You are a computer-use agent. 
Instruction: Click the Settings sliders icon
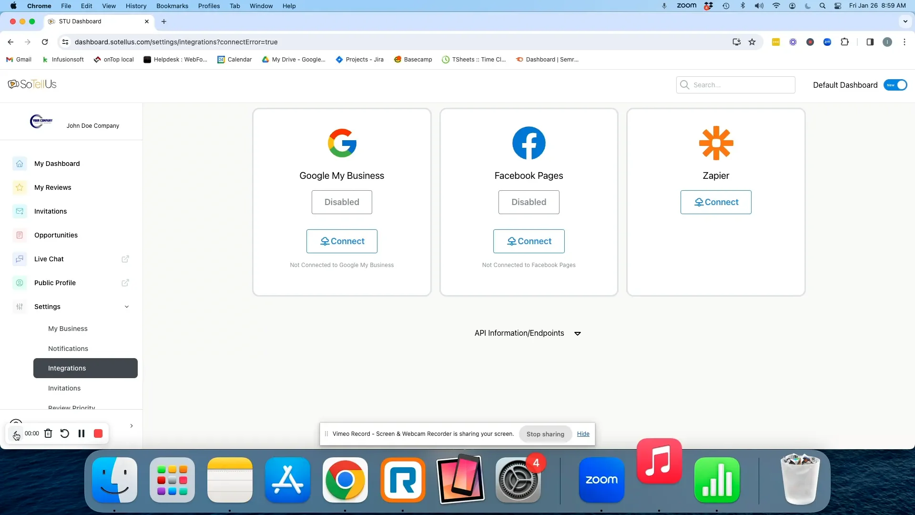point(20,307)
